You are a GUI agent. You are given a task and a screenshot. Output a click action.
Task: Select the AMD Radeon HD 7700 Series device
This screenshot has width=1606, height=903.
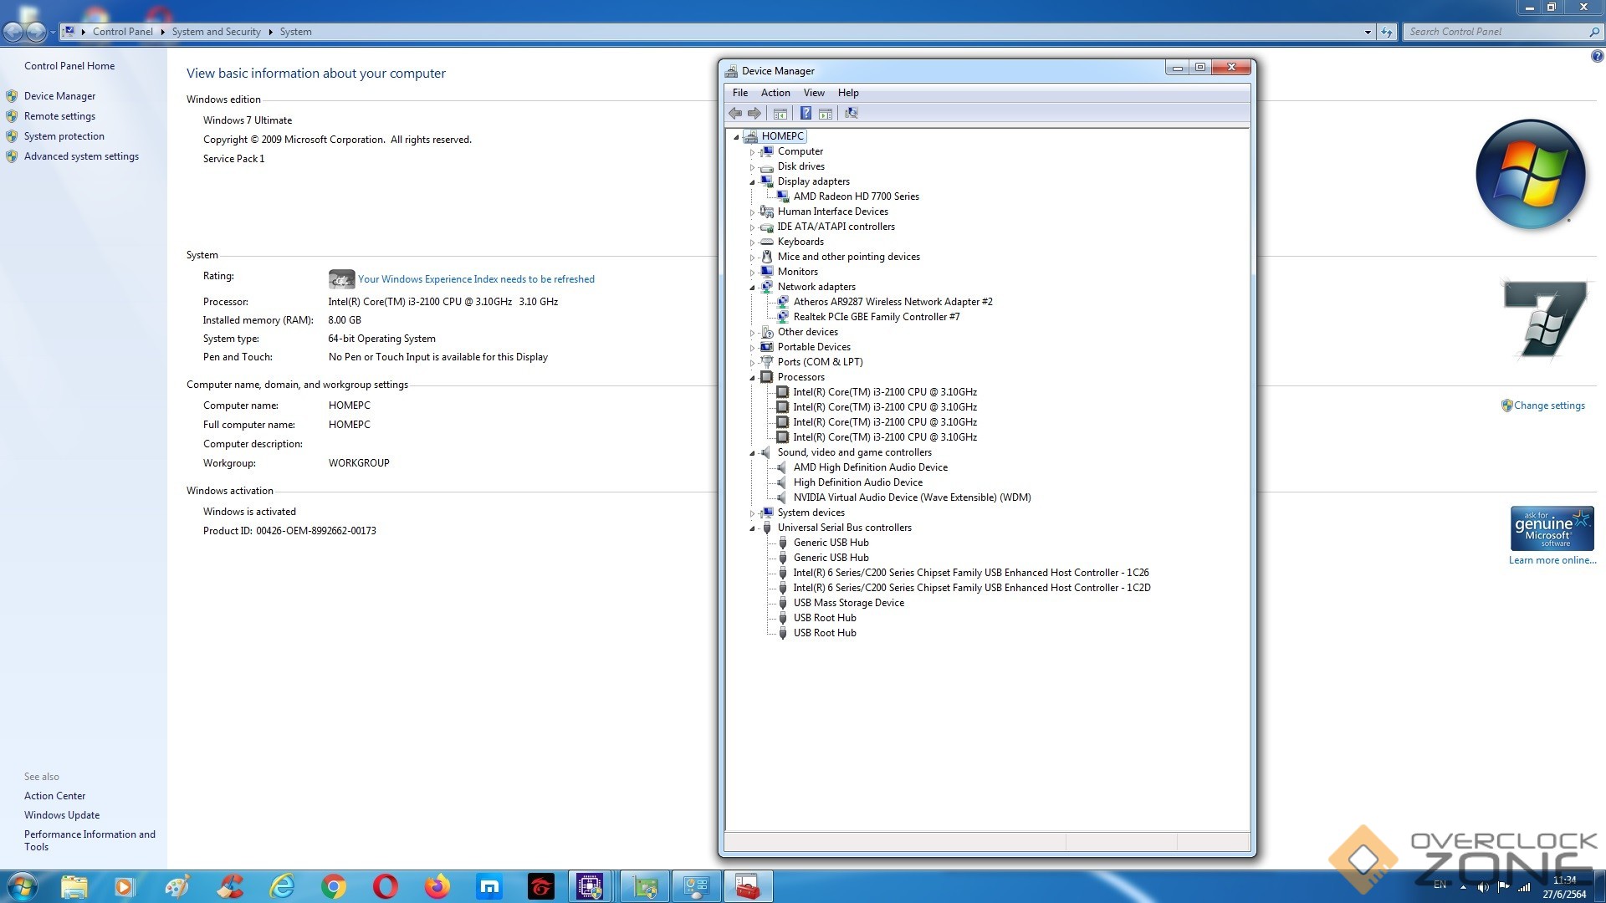(x=856, y=196)
